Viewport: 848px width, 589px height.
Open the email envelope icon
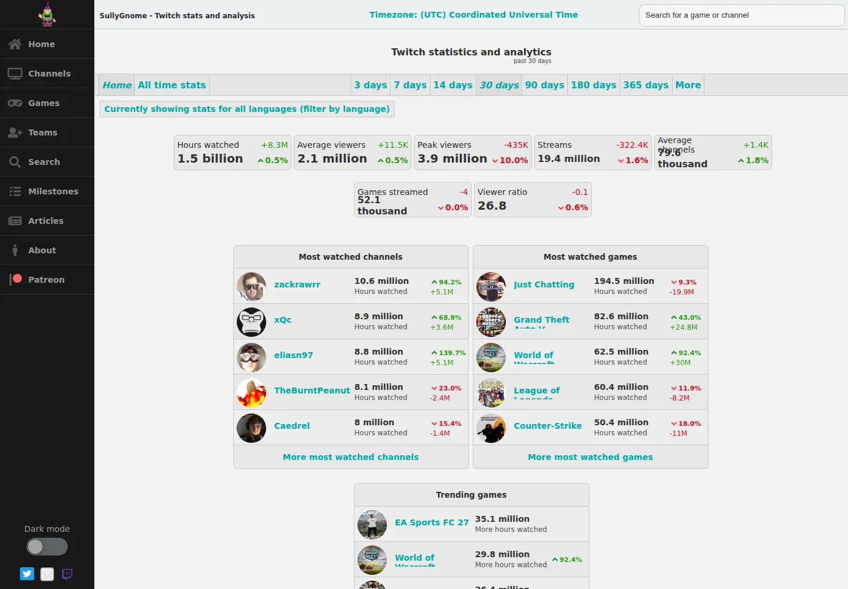pos(47,574)
